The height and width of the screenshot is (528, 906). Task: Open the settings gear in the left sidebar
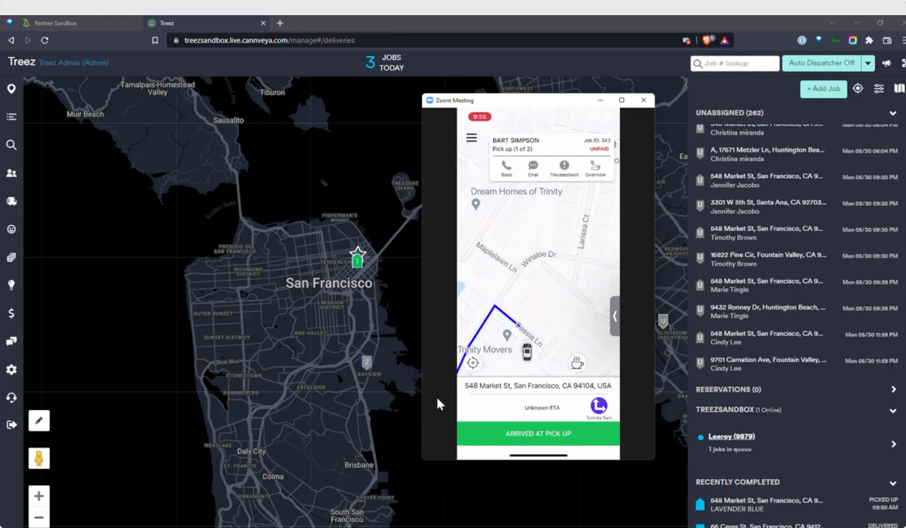(11, 370)
